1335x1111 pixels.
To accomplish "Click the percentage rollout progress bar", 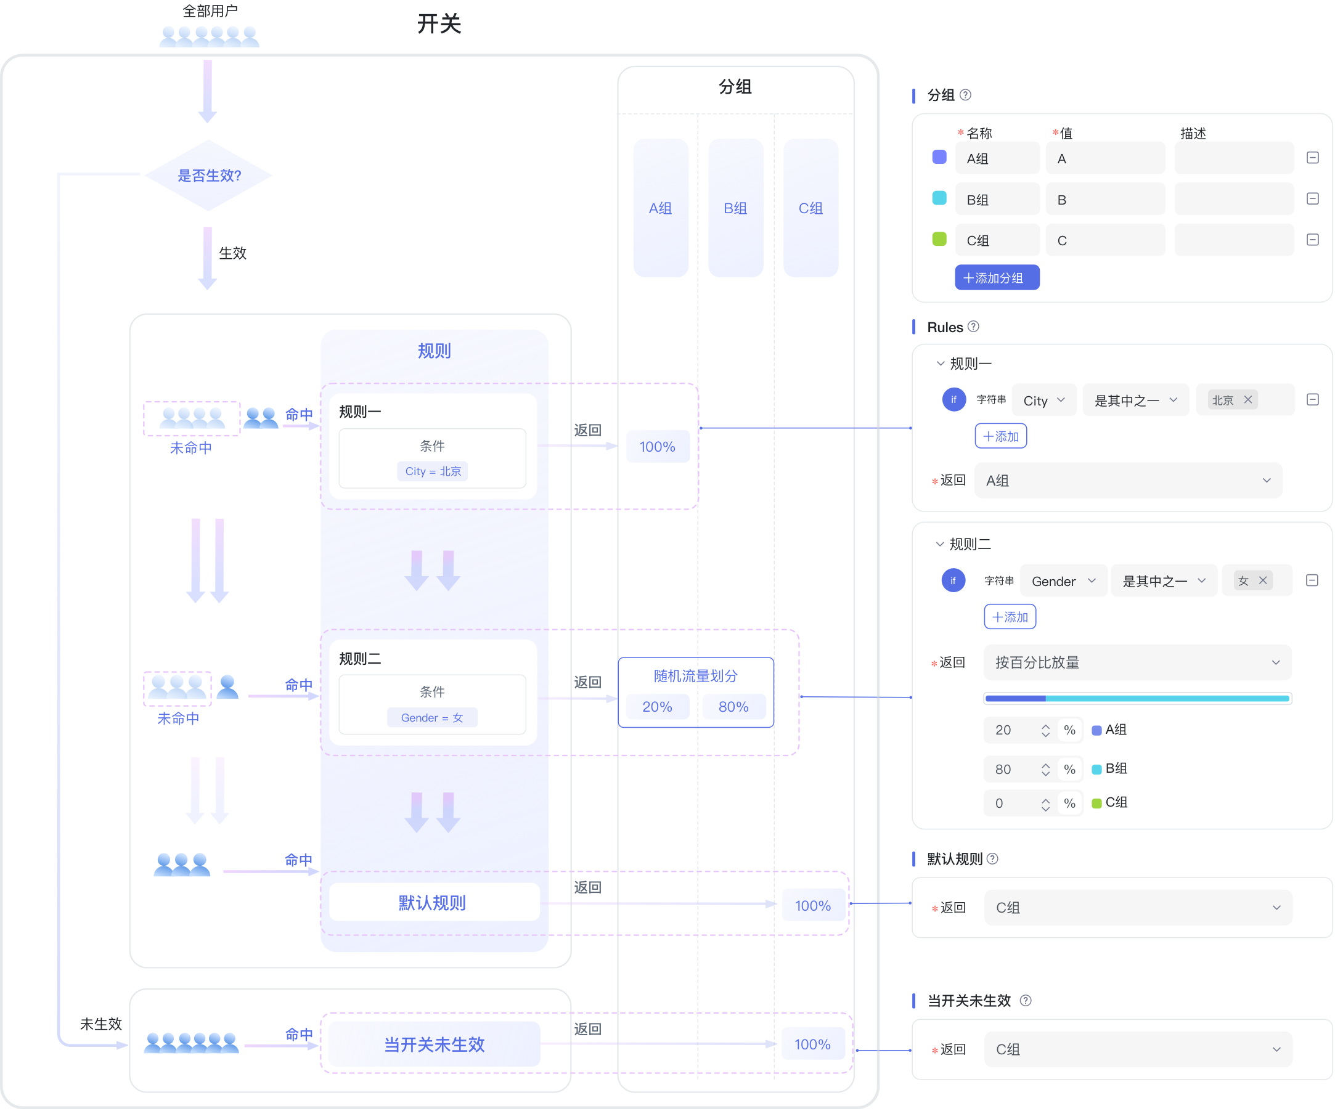I will point(1137,699).
